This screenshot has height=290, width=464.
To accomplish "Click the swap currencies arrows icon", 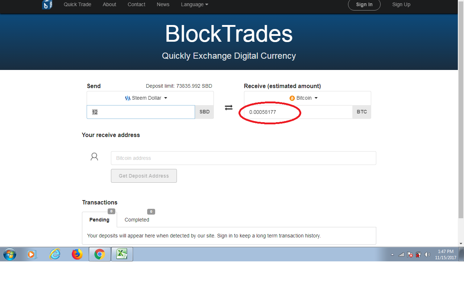I will [x=229, y=108].
